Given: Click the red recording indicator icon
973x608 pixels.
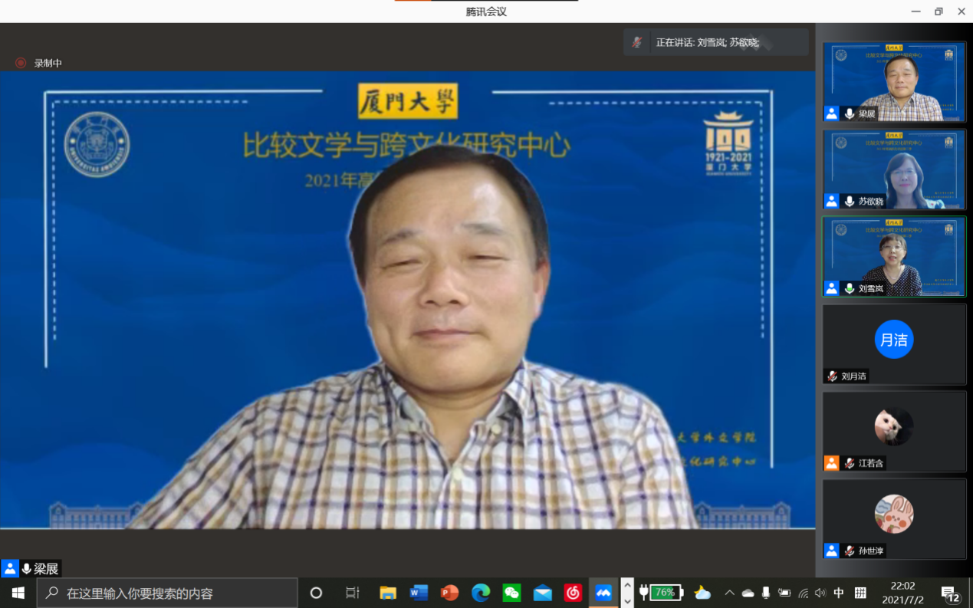Looking at the screenshot, I should 21,63.
